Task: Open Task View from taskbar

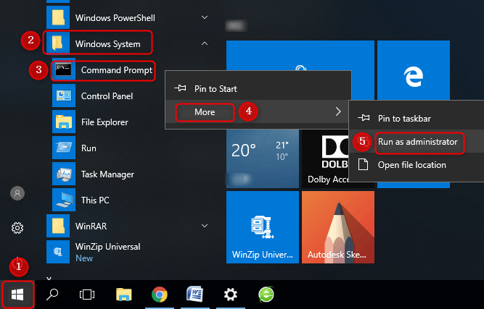Action: click(x=88, y=295)
